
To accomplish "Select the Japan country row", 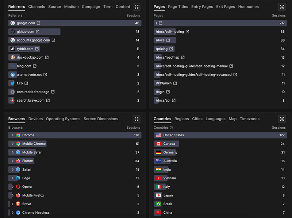I will (220, 195).
